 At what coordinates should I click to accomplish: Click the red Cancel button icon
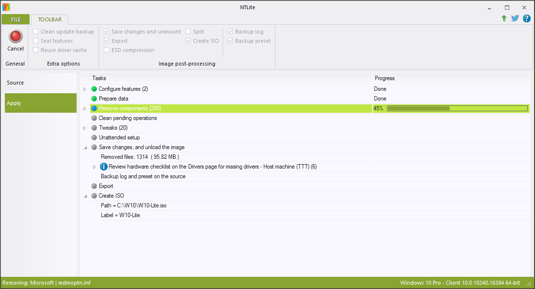(x=16, y=36)
